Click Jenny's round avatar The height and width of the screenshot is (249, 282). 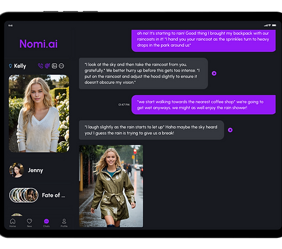tap(16, 170)
